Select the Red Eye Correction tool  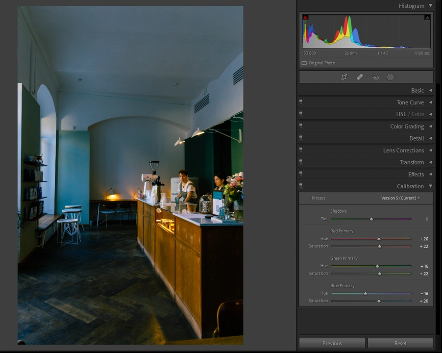pos(375,77)
